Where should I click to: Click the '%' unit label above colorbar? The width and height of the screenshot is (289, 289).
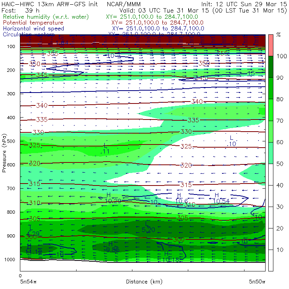(278, 35)
